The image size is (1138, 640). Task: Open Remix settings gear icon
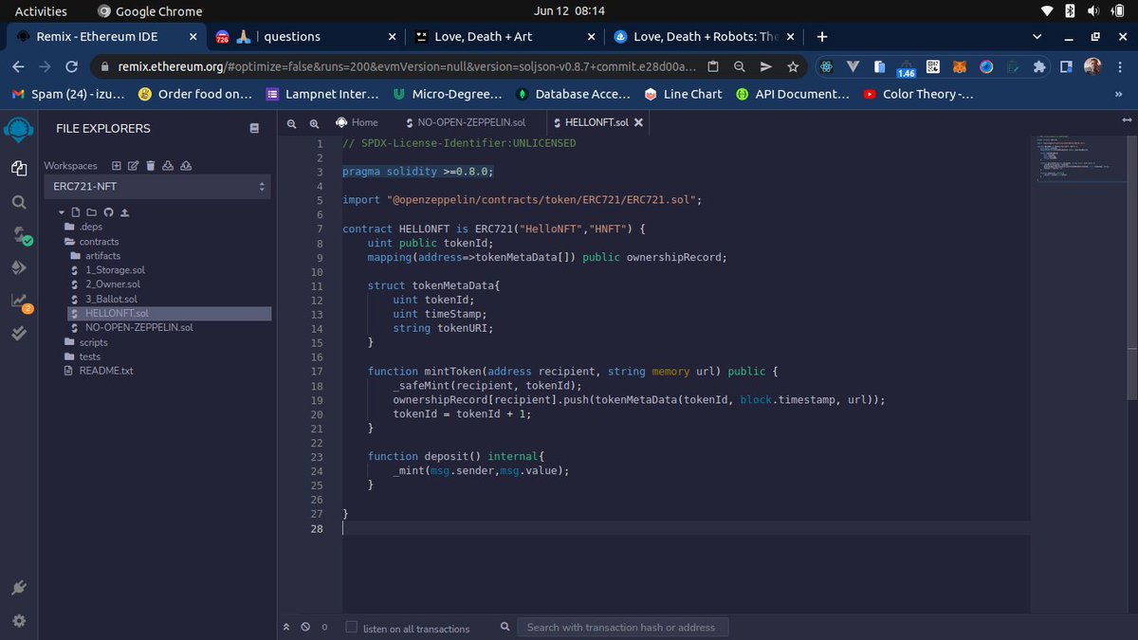coord(19,621)
